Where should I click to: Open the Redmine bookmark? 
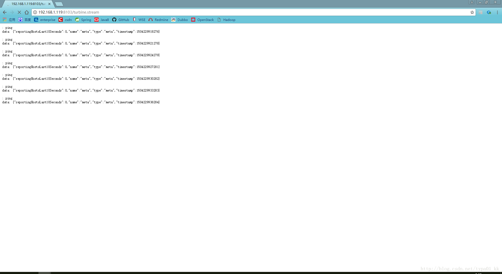point(158,20)
